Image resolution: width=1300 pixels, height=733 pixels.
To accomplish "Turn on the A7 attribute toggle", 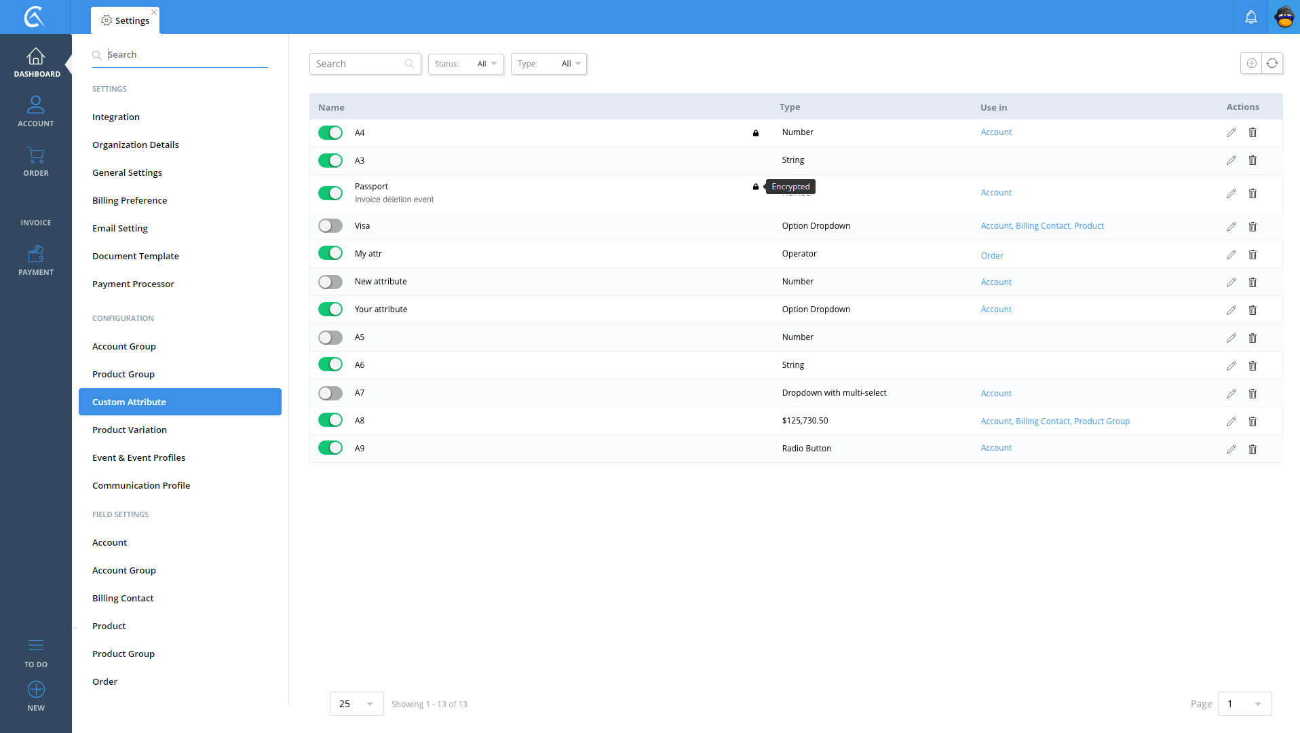I will 330,394.
